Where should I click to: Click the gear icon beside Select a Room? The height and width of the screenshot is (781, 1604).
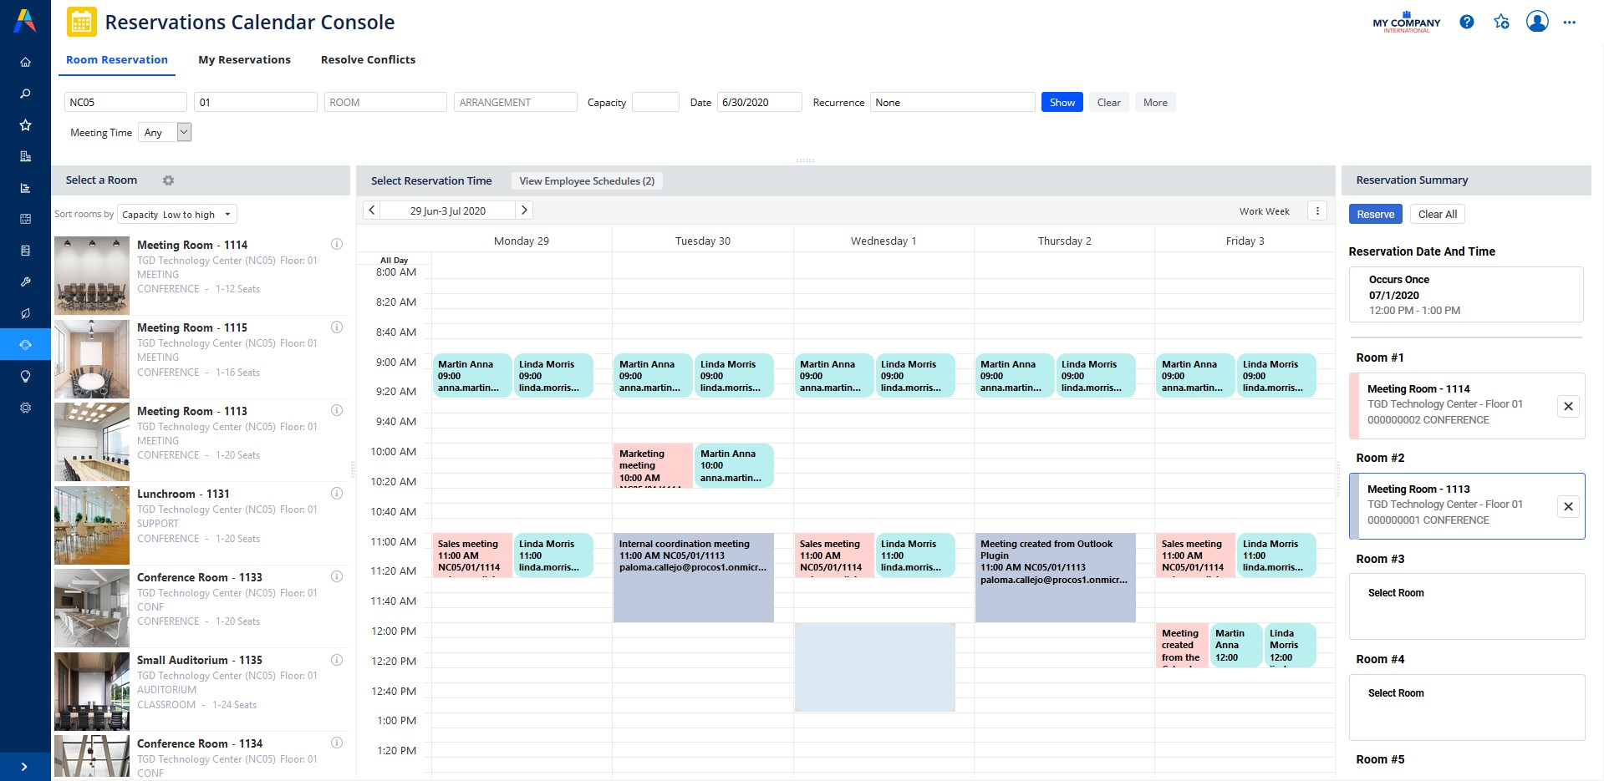pos(168,180)
